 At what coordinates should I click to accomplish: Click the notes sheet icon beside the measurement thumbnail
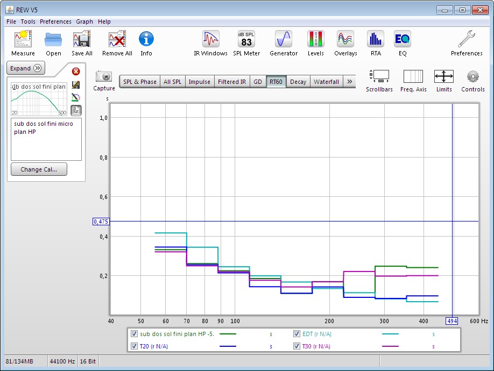click(76, 110)
